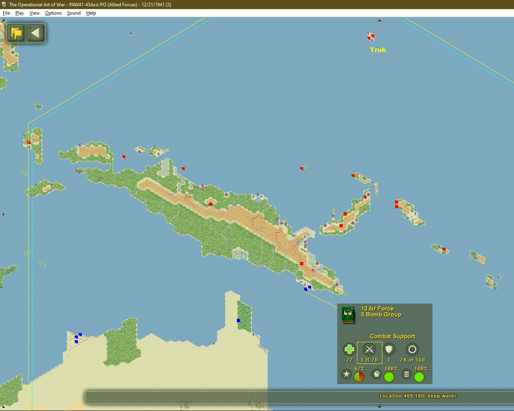Select the 5 Bomb Group unit counter

pos(348,315)
